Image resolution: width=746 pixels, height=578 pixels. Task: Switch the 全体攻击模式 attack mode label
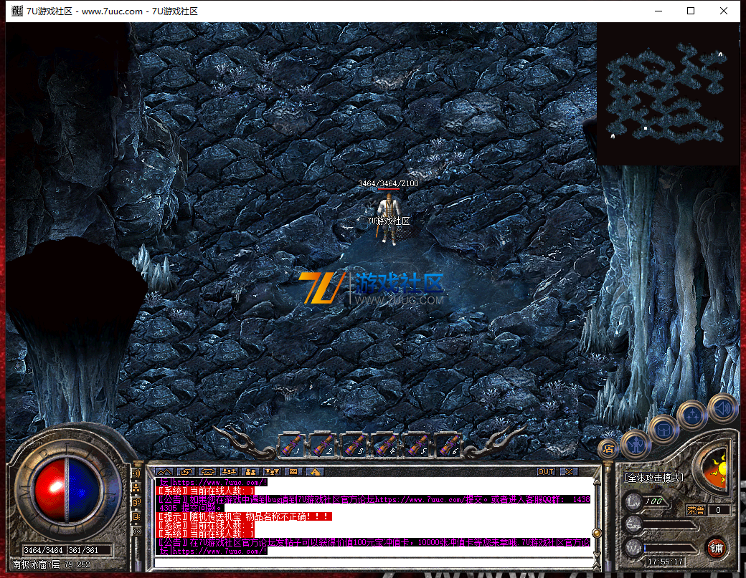(654, 478)
